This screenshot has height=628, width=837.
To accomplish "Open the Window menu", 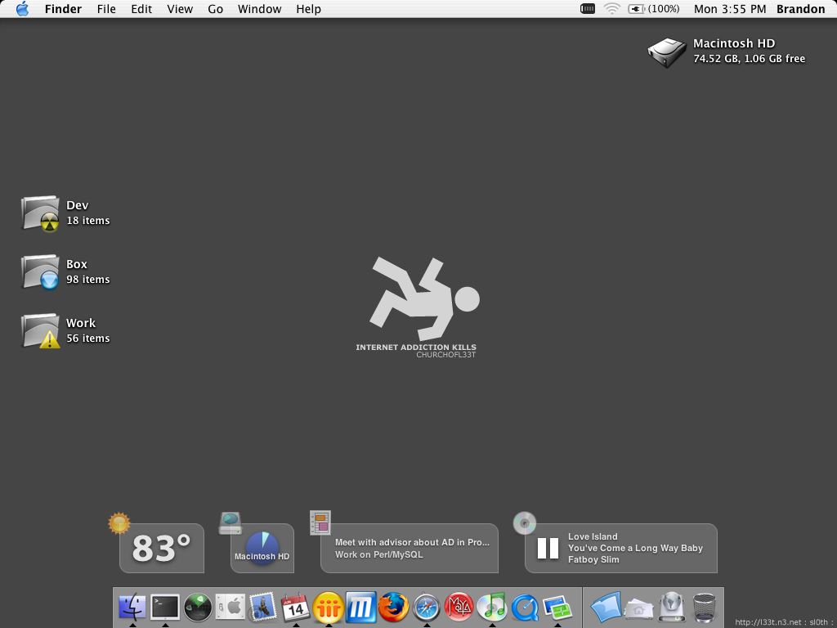I will (x=259, y=9).
